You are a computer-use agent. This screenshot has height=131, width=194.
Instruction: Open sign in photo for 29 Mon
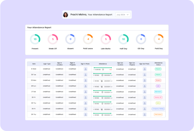[x=85, y=81]
